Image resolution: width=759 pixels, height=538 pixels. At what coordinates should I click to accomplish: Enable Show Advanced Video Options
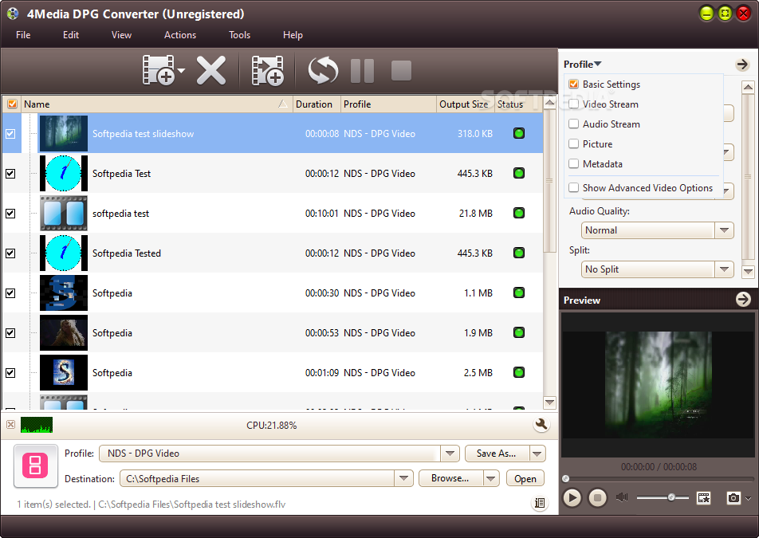573,187
